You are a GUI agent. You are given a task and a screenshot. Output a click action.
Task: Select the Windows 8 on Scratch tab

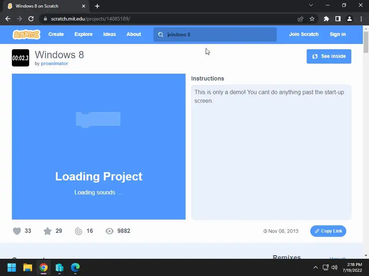tap(46, 6)
